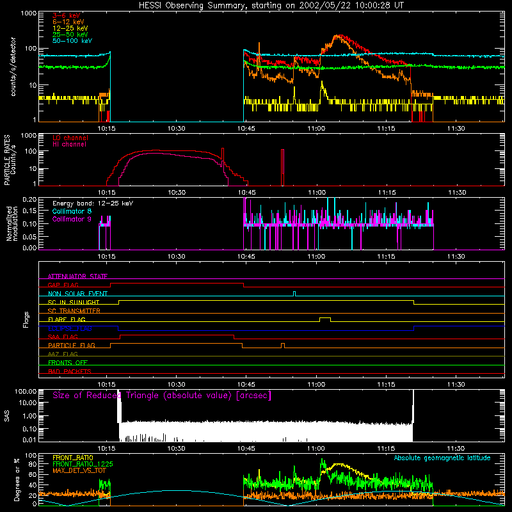Click the HESSI Observing Summary title text

tap(271, 6)
